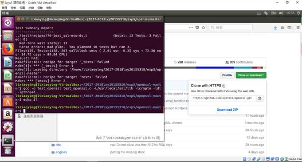Open VirtualBox hard disk status icon
The image size is (302, 162).
(x=245, y=159)
